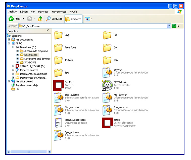Viewport: 191px width, 160px height.
Task: Select the Jpn_autorun file icon
Action: 107,110
